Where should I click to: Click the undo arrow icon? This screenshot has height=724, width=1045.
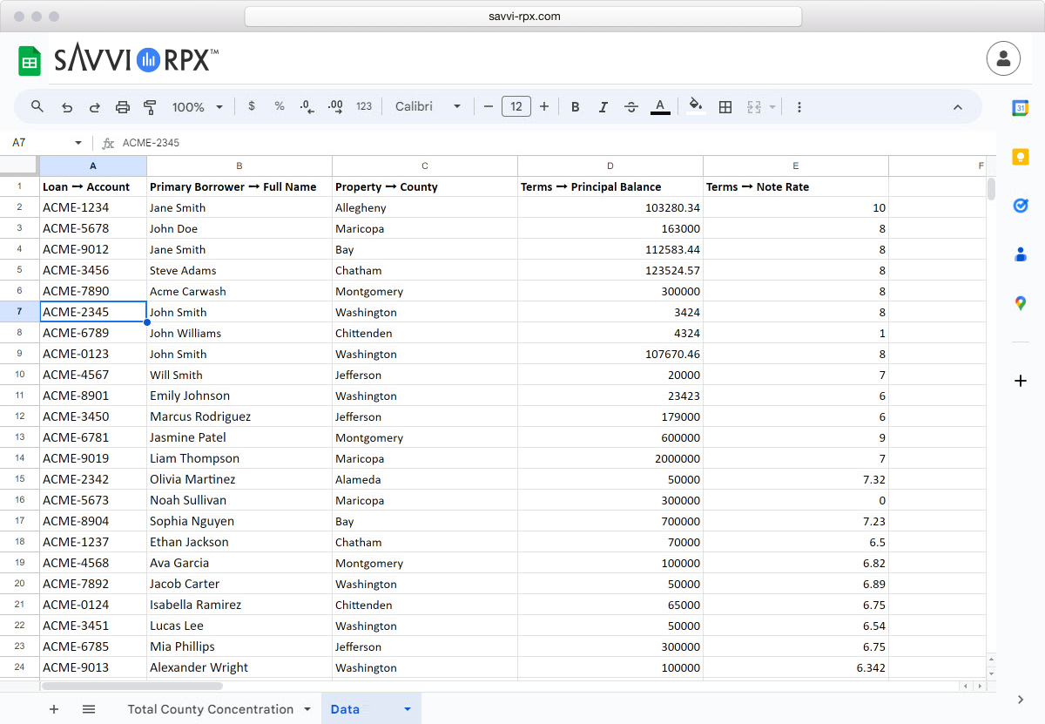tap(67, 107)
